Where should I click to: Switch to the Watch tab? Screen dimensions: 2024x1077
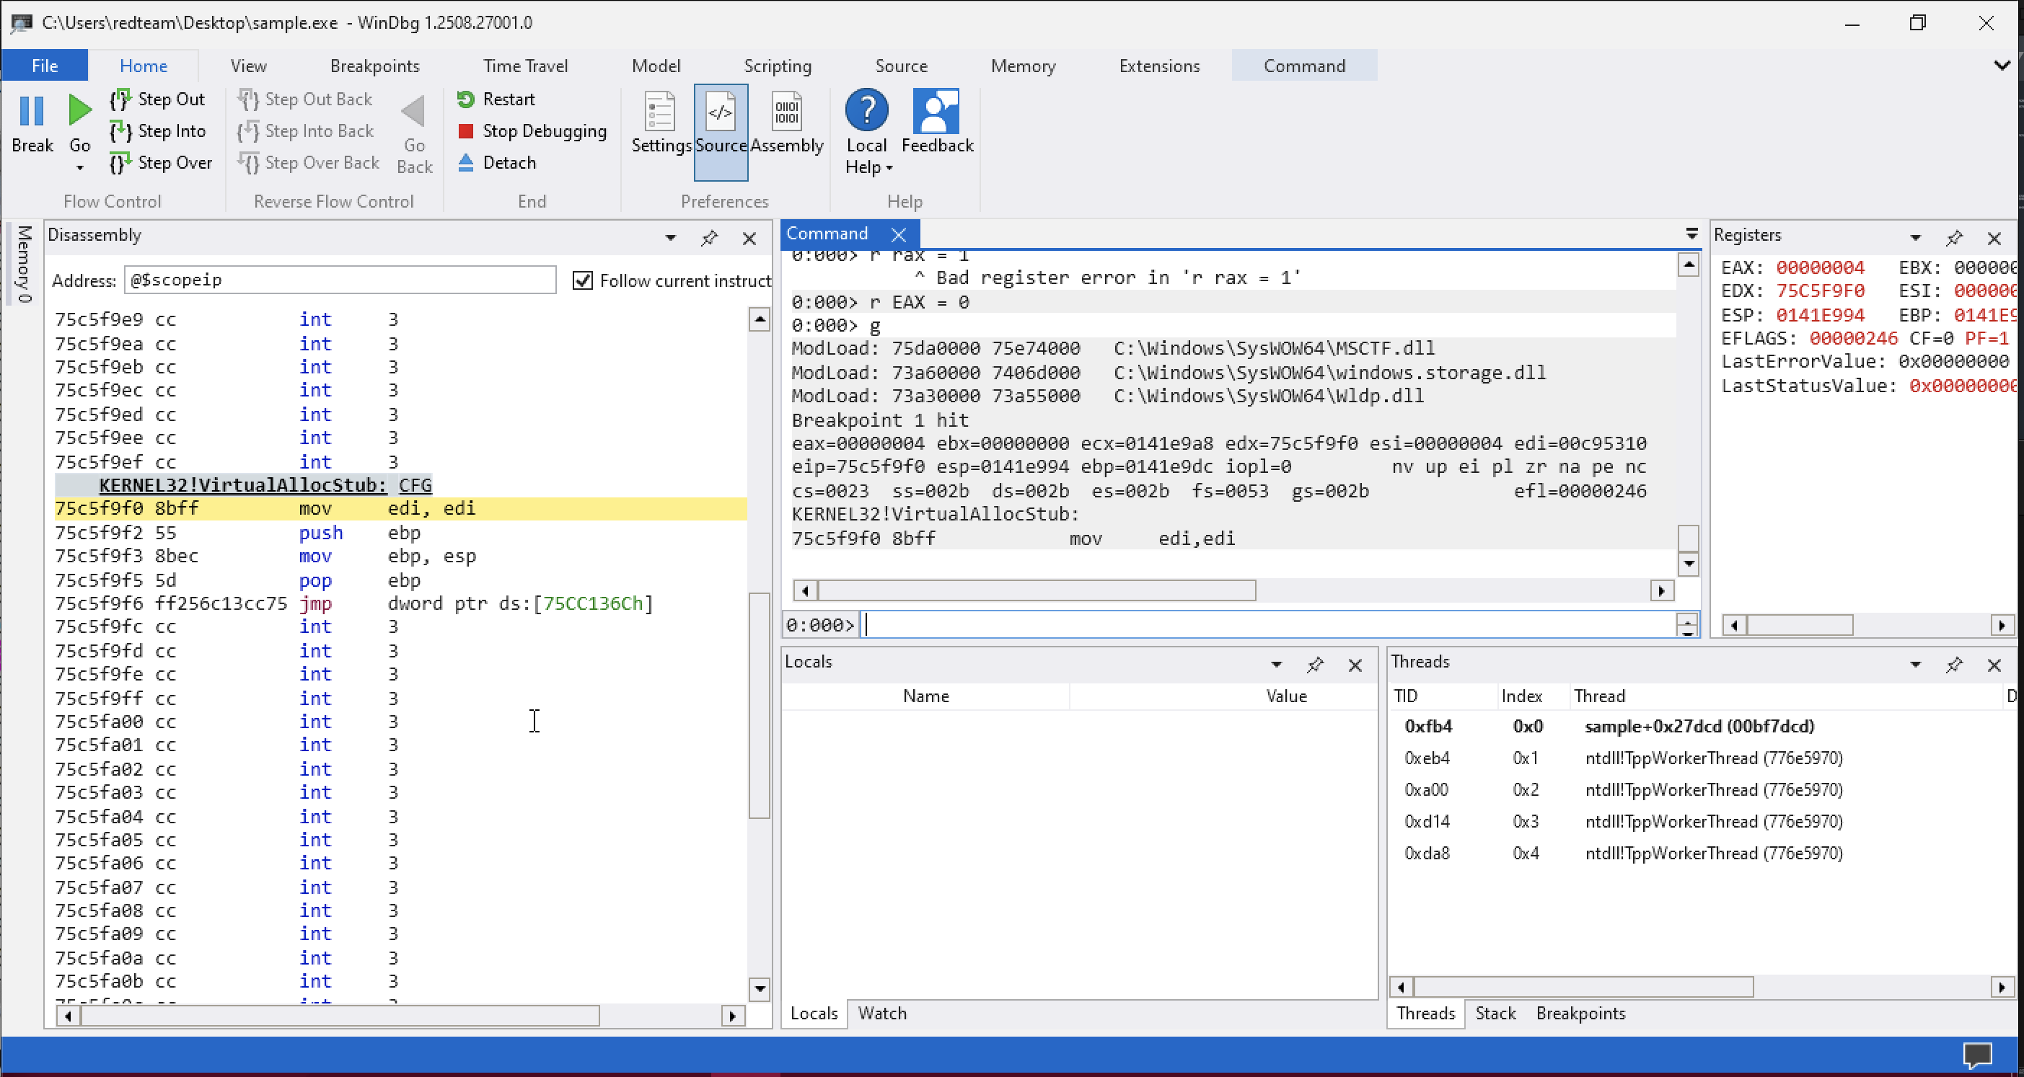click(881, 1013)
